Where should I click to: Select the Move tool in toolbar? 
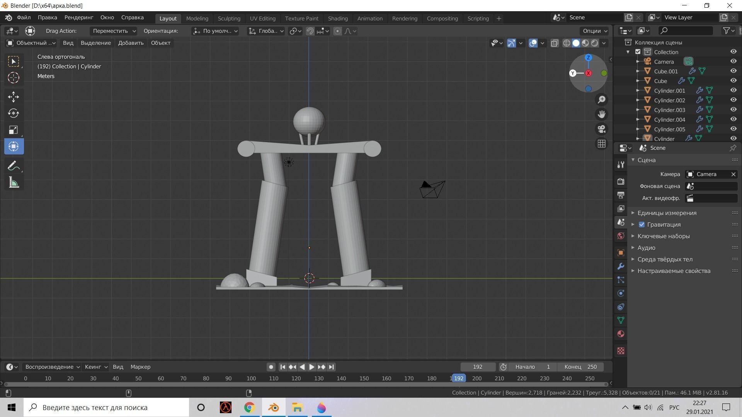pyautogui.click(x=14, y=97)
